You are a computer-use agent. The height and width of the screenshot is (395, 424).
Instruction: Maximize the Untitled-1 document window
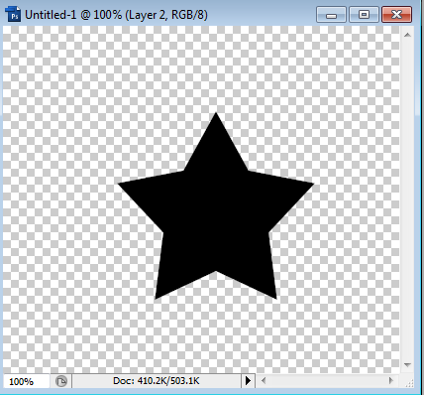point(364,15)
